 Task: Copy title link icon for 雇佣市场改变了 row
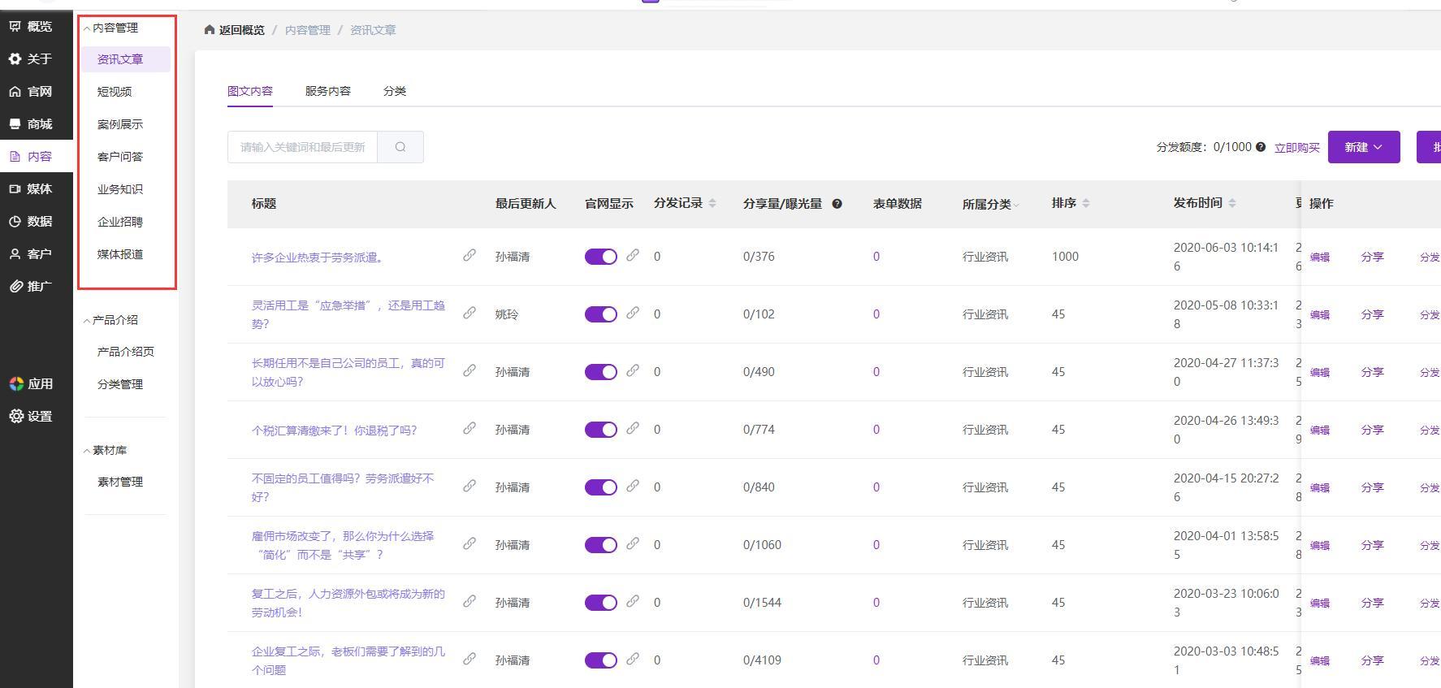pos(470,543)
